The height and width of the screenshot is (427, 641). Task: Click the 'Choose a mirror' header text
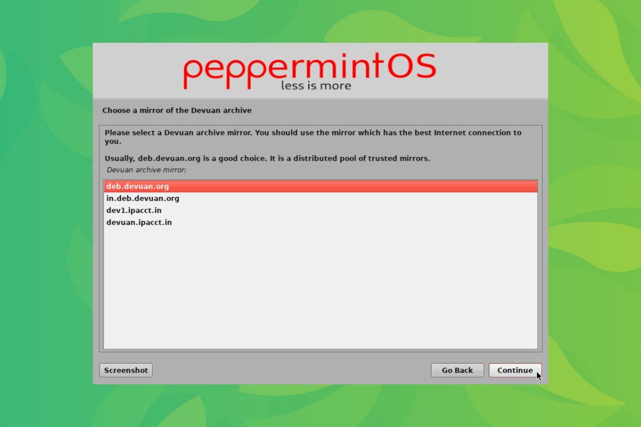tap(177, 110)
